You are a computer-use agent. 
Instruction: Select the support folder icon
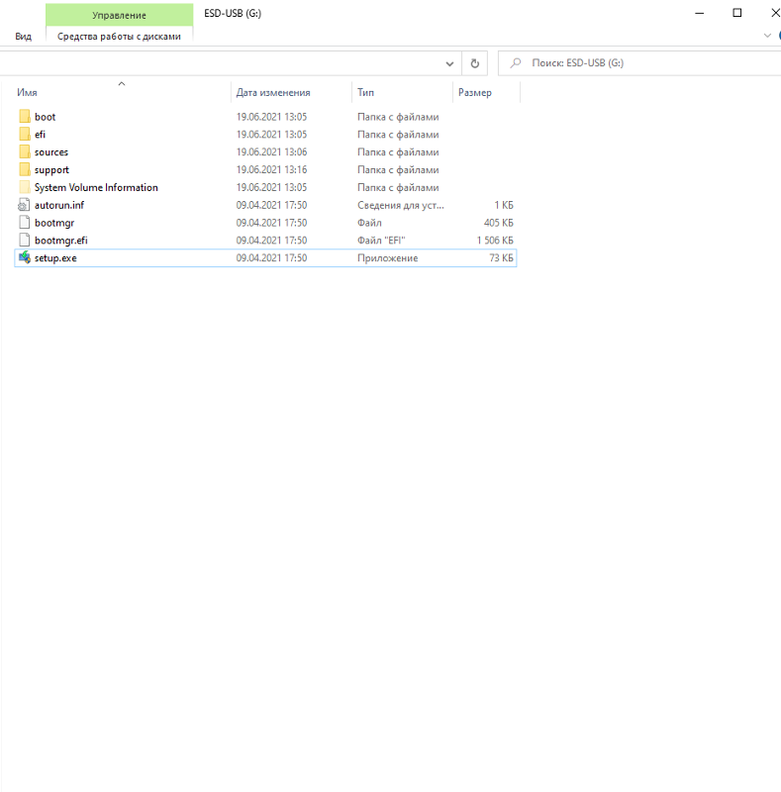coord(24,169)
